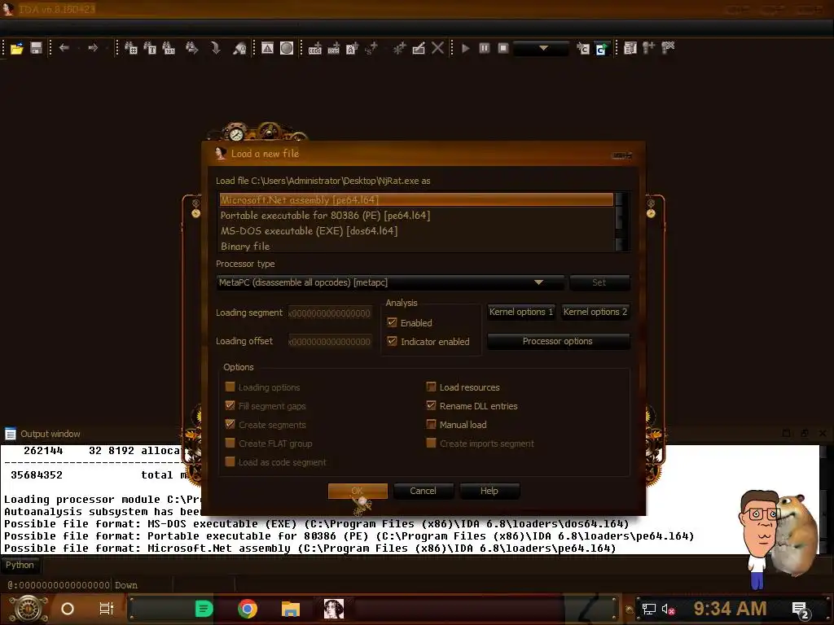
Task: Open the notification center tray icon
Action: (801, 610)
